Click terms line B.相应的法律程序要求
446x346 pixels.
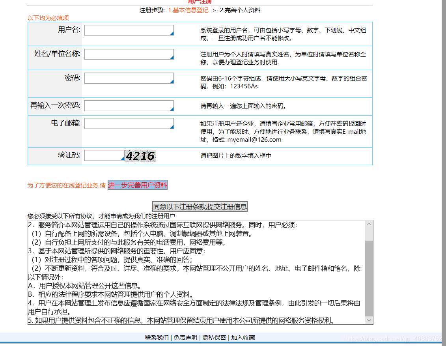(111, 294)
